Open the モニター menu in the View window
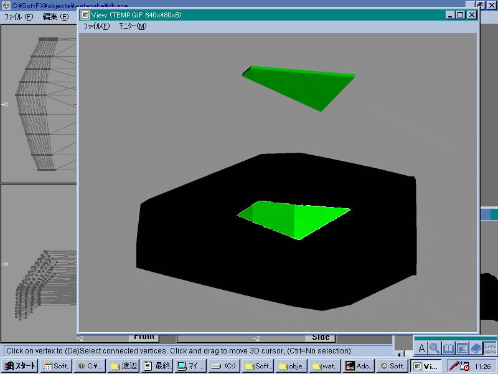The width and height of the screenshot is (498, 374). [x=133, y=26]
